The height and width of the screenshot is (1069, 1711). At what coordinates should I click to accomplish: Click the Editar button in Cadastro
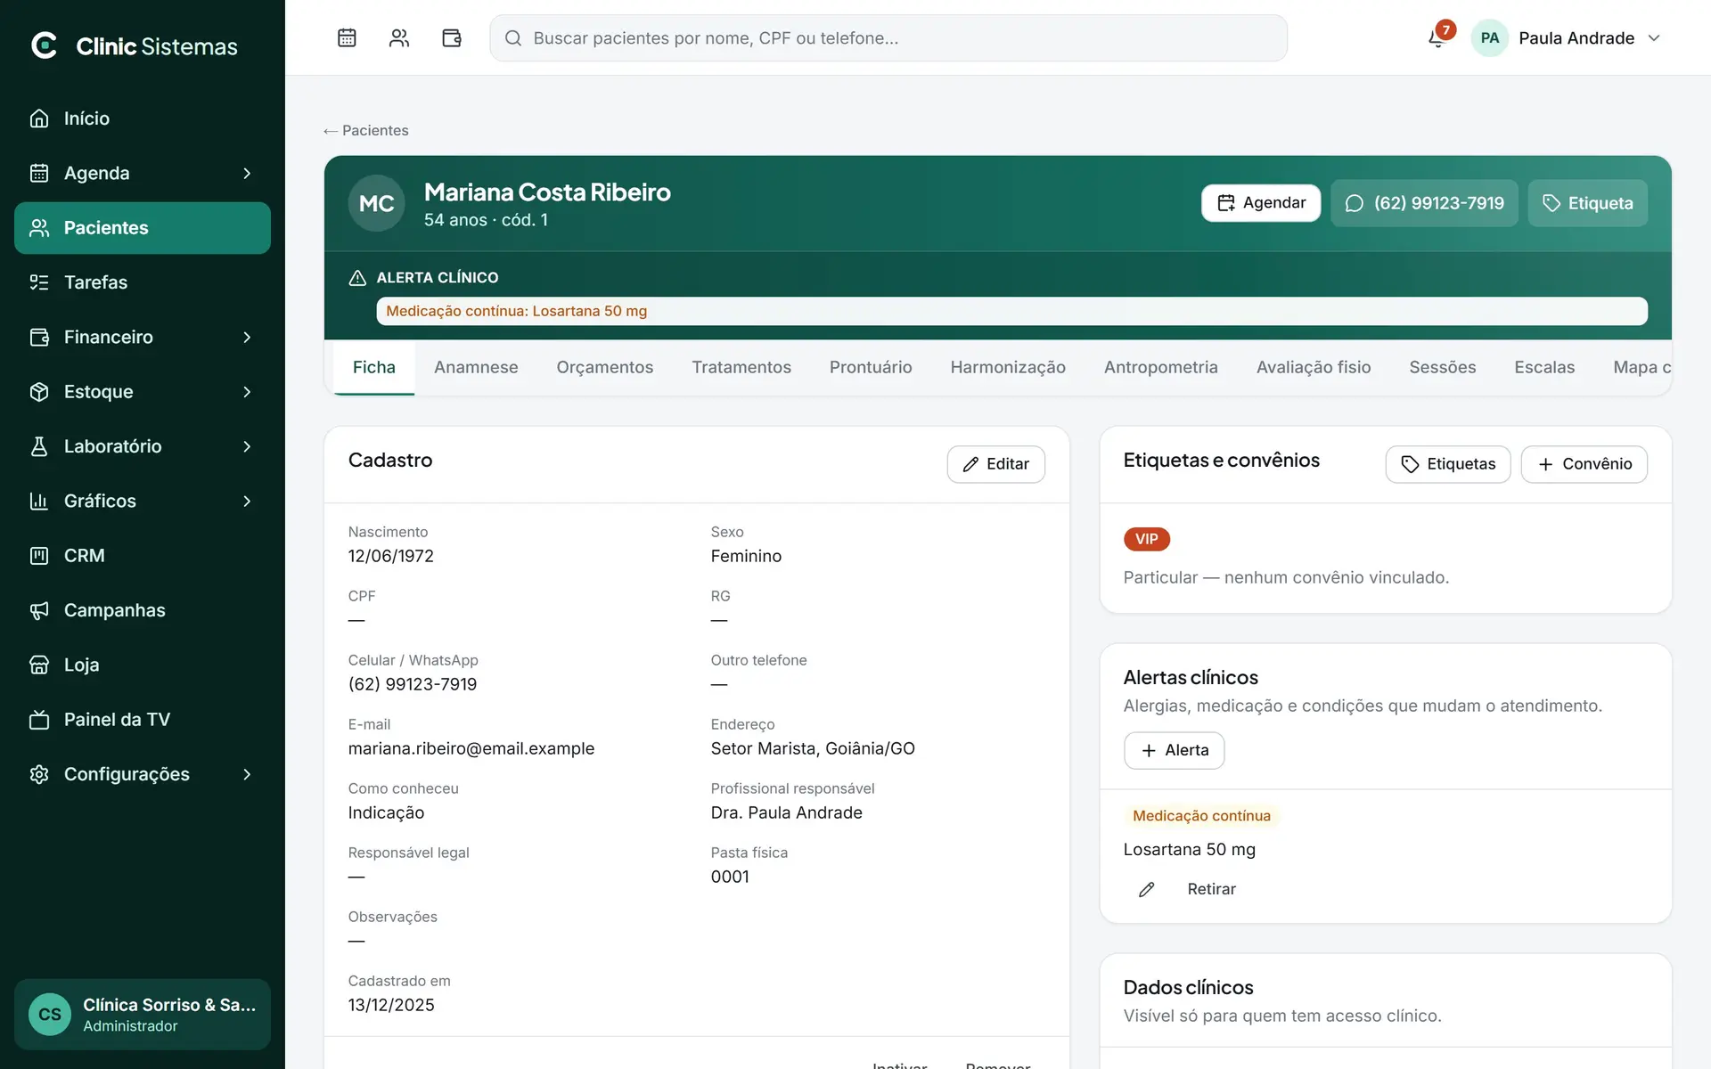(995, 464)
